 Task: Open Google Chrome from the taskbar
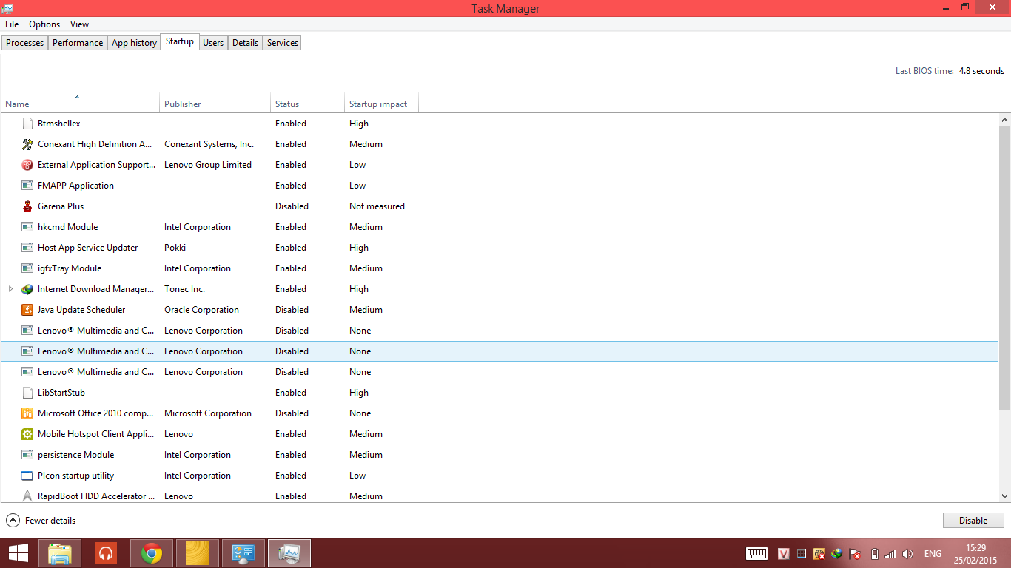(x=152, y=553)
